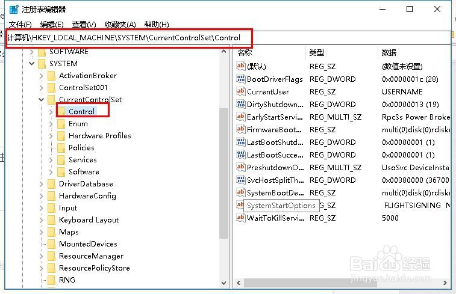
Task: Select the ControlSet001 folder icon
Action: pyautogui.click(x=51, y=88)
